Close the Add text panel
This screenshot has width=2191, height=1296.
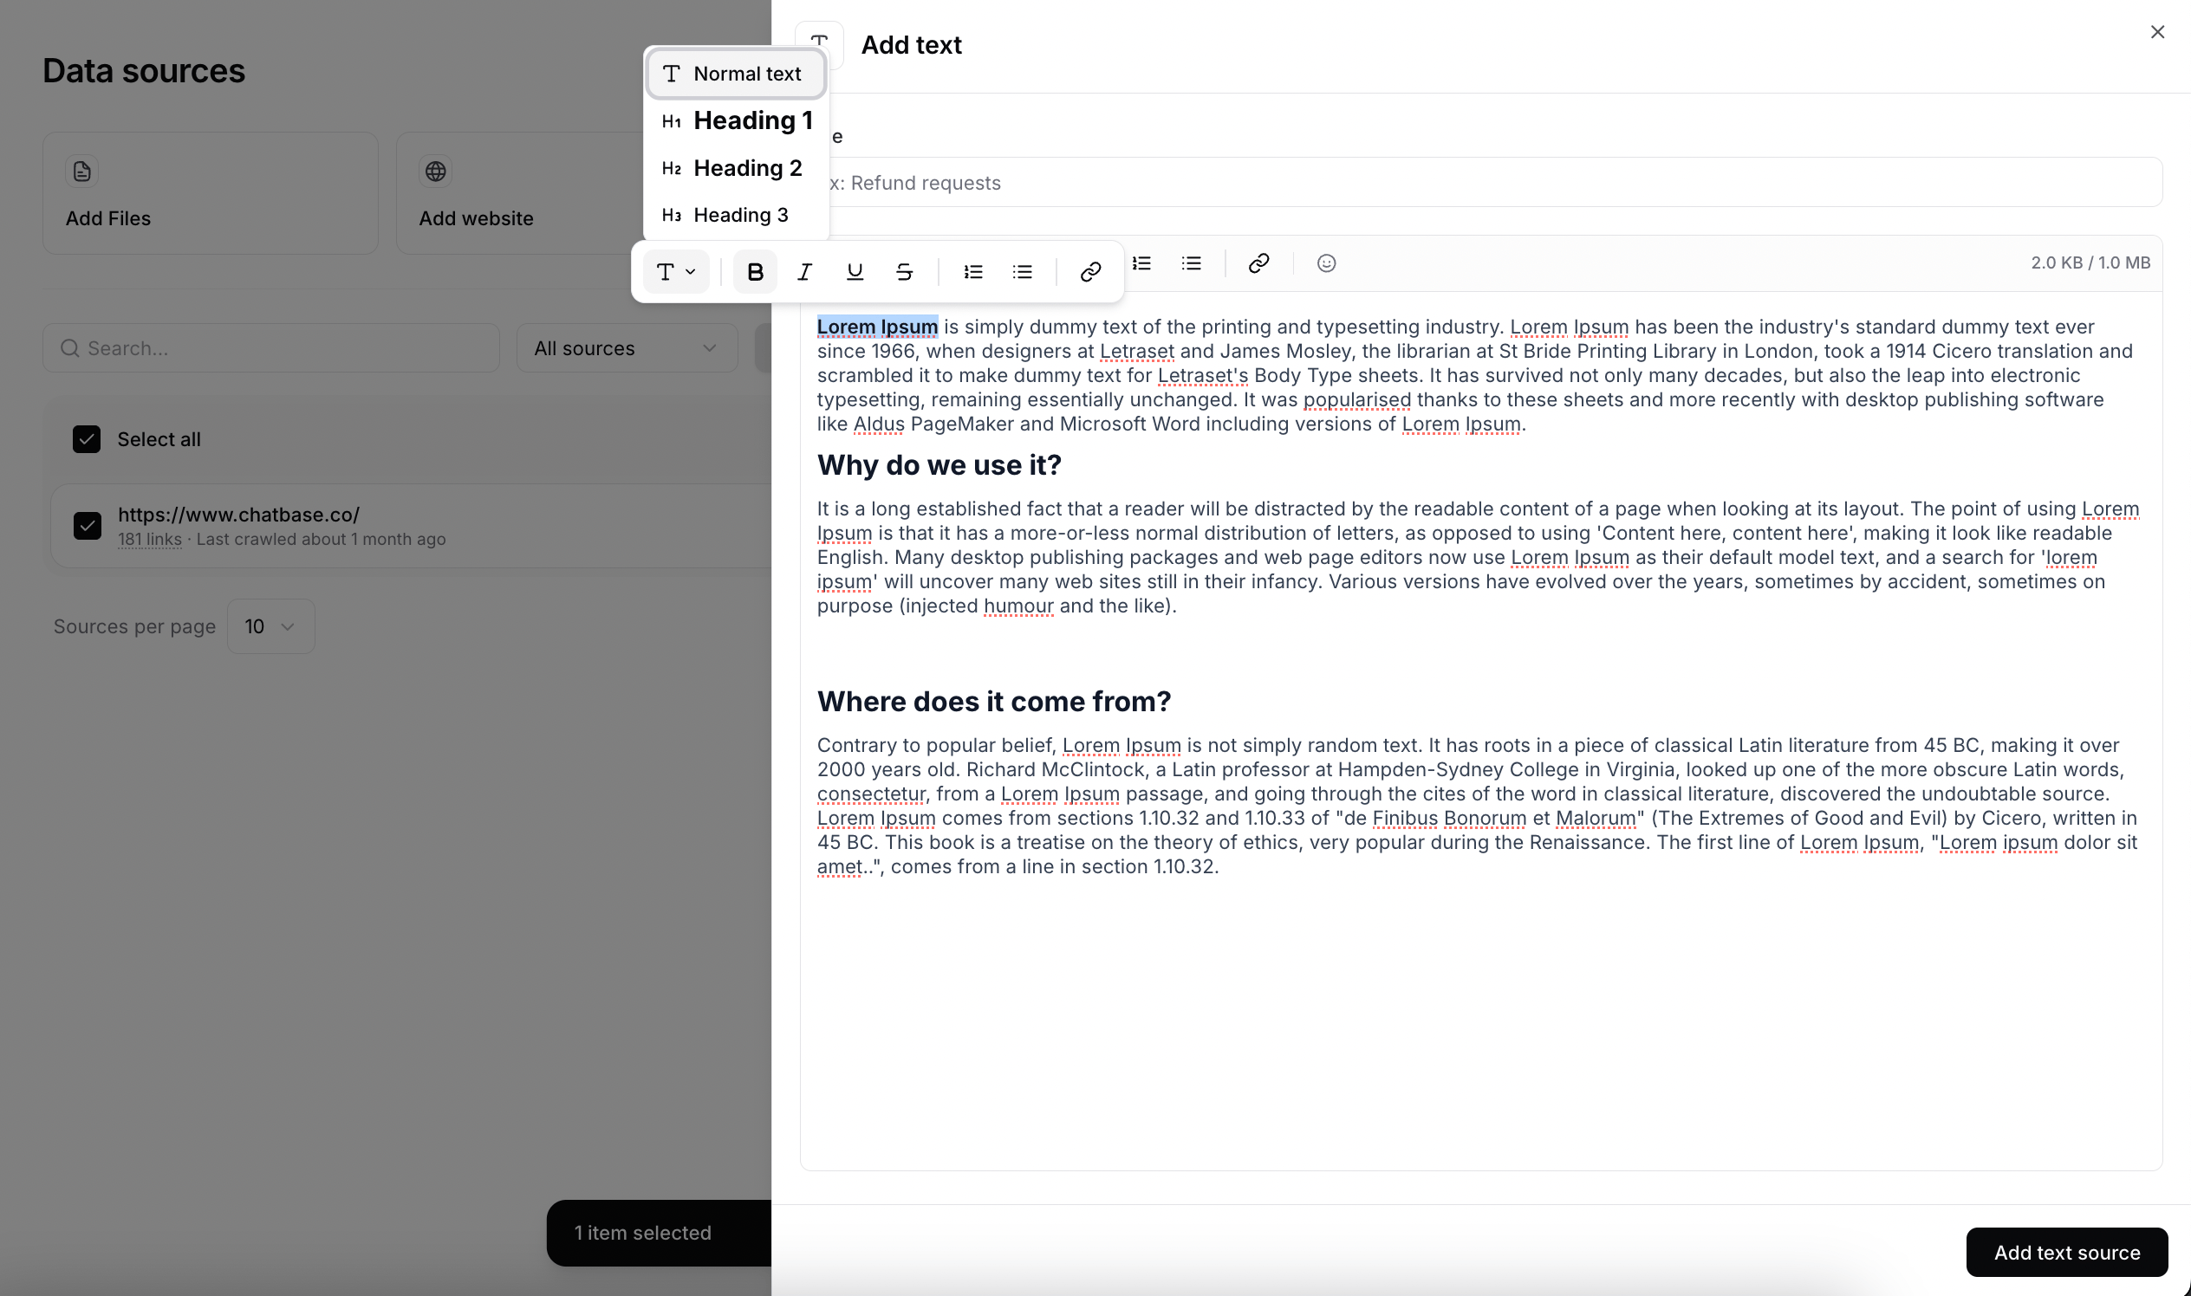pyautogui.click(x=2157, y=32)
